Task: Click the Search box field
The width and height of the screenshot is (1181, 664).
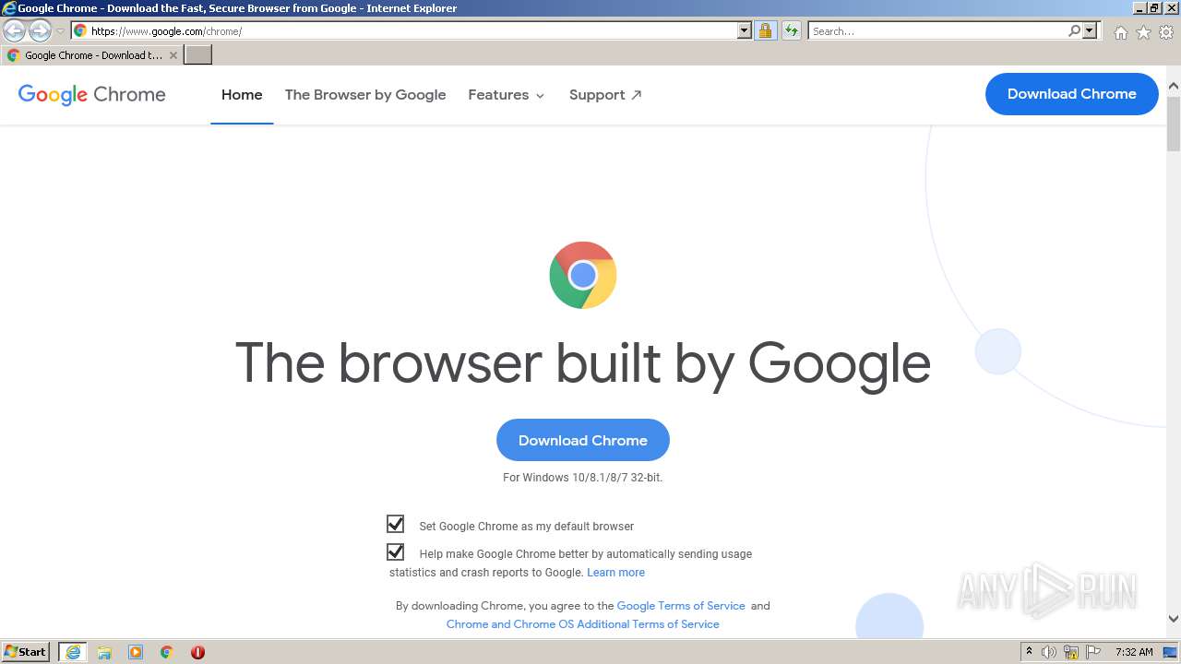Action: (937, 30)
